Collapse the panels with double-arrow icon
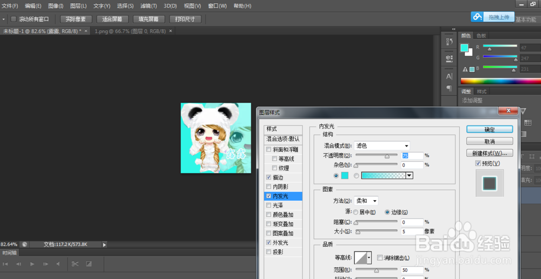 coord(453,29)
